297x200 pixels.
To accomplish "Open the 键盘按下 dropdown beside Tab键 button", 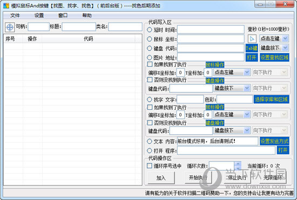I will click(x=274, y=48).
